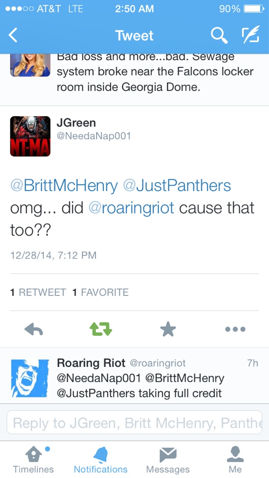Focus the Reply to JGreen text field
The image size is (269, 478).
click(x=134, y=422)
